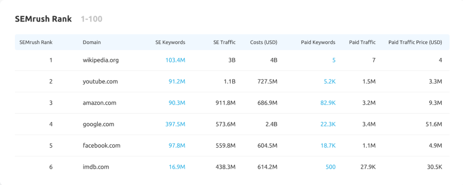The image size is (463, 185).
Task: Select SE Traffic value 1.1B for youtube.com
Action: pos(229,82)
